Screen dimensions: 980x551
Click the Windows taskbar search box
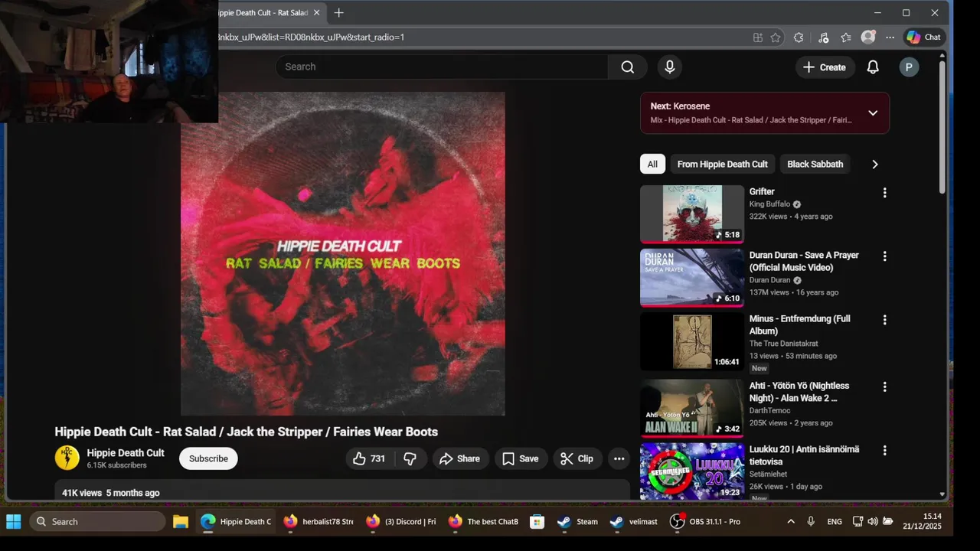[x=98, y=522]
